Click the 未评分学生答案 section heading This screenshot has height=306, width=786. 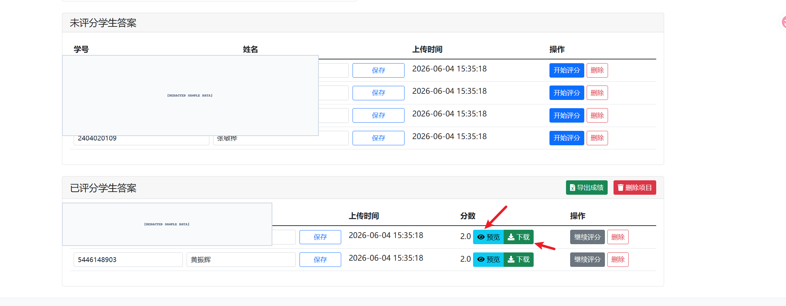click(103, 23)
